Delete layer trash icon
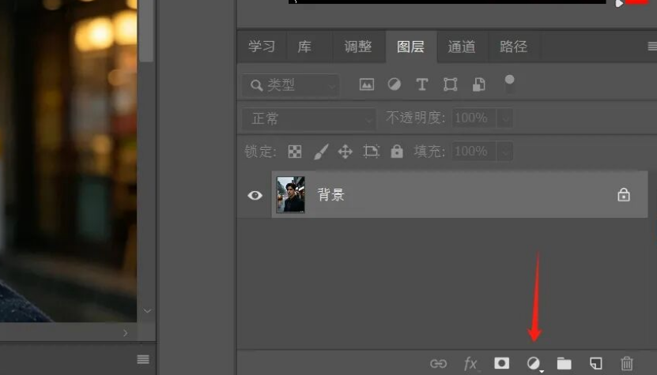Image resolution: width=657 pixels, height=375 pixels. pos(627,363)
